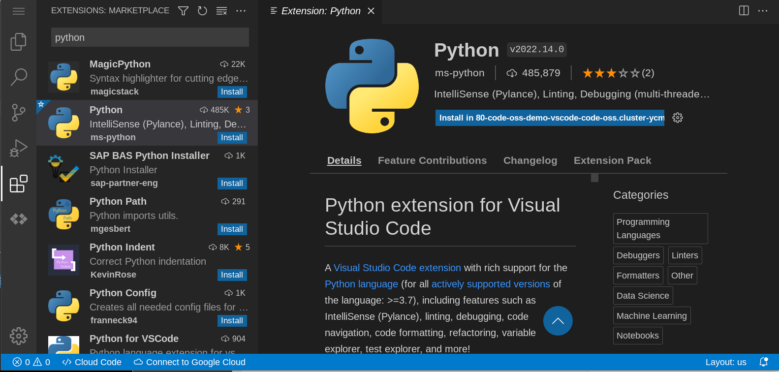
Task: Open the notifications bell in status bar
Action: coord(763,362)
